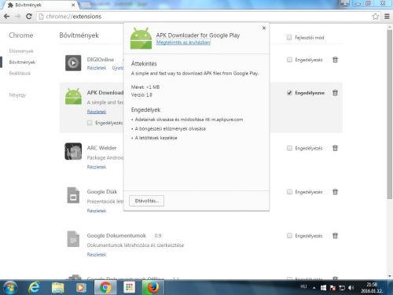Open the Windows Start menu
393x295 pixels.
pos(10,288)
